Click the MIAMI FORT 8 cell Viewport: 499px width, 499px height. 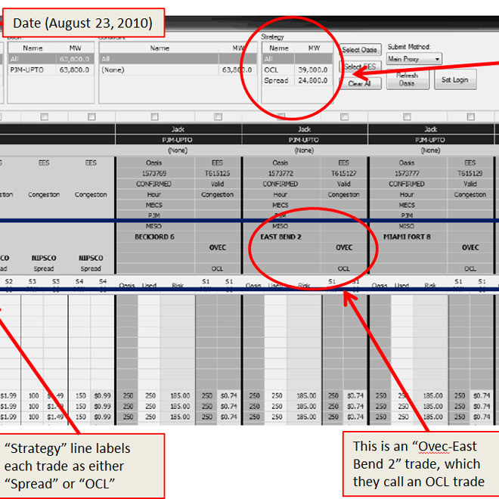point(408,237)
